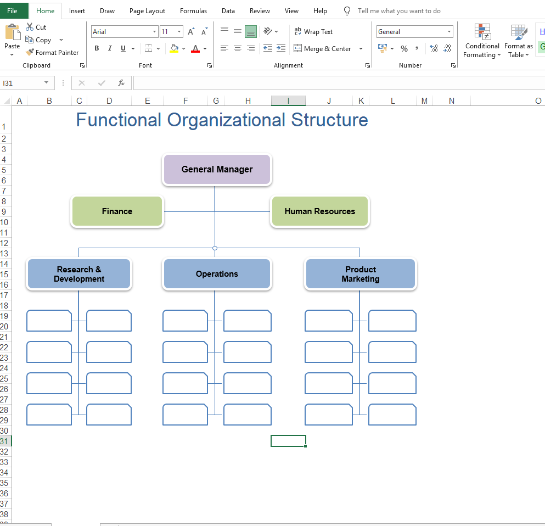Toggle bold formatting
This screenshot has width=545, height=526.
coord(97,48)
